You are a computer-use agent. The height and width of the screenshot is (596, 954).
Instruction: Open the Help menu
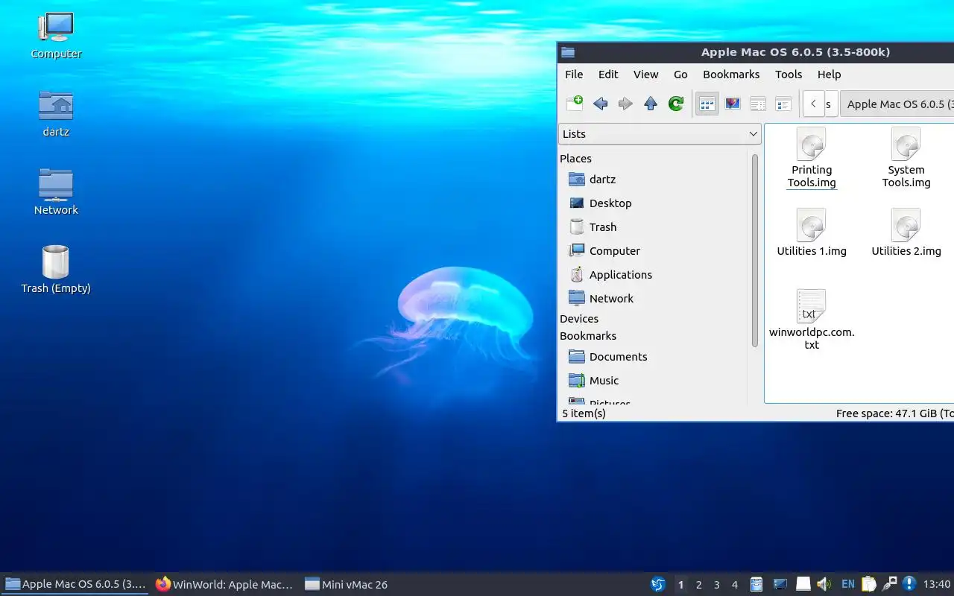(x=829, y=74)
